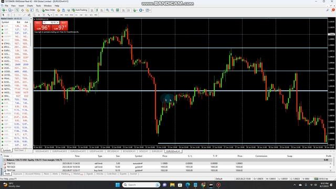336x189 pixels.
Task: Expand the New Chart dropdown arrow
Action: pos(6,10)
